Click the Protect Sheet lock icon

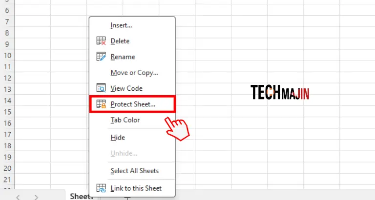coord(101,104)
